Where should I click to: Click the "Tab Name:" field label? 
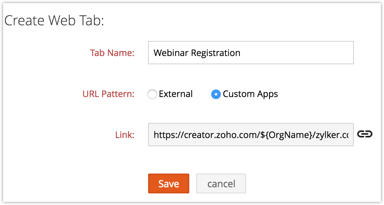pyautogui.click(x=112, y=53)
